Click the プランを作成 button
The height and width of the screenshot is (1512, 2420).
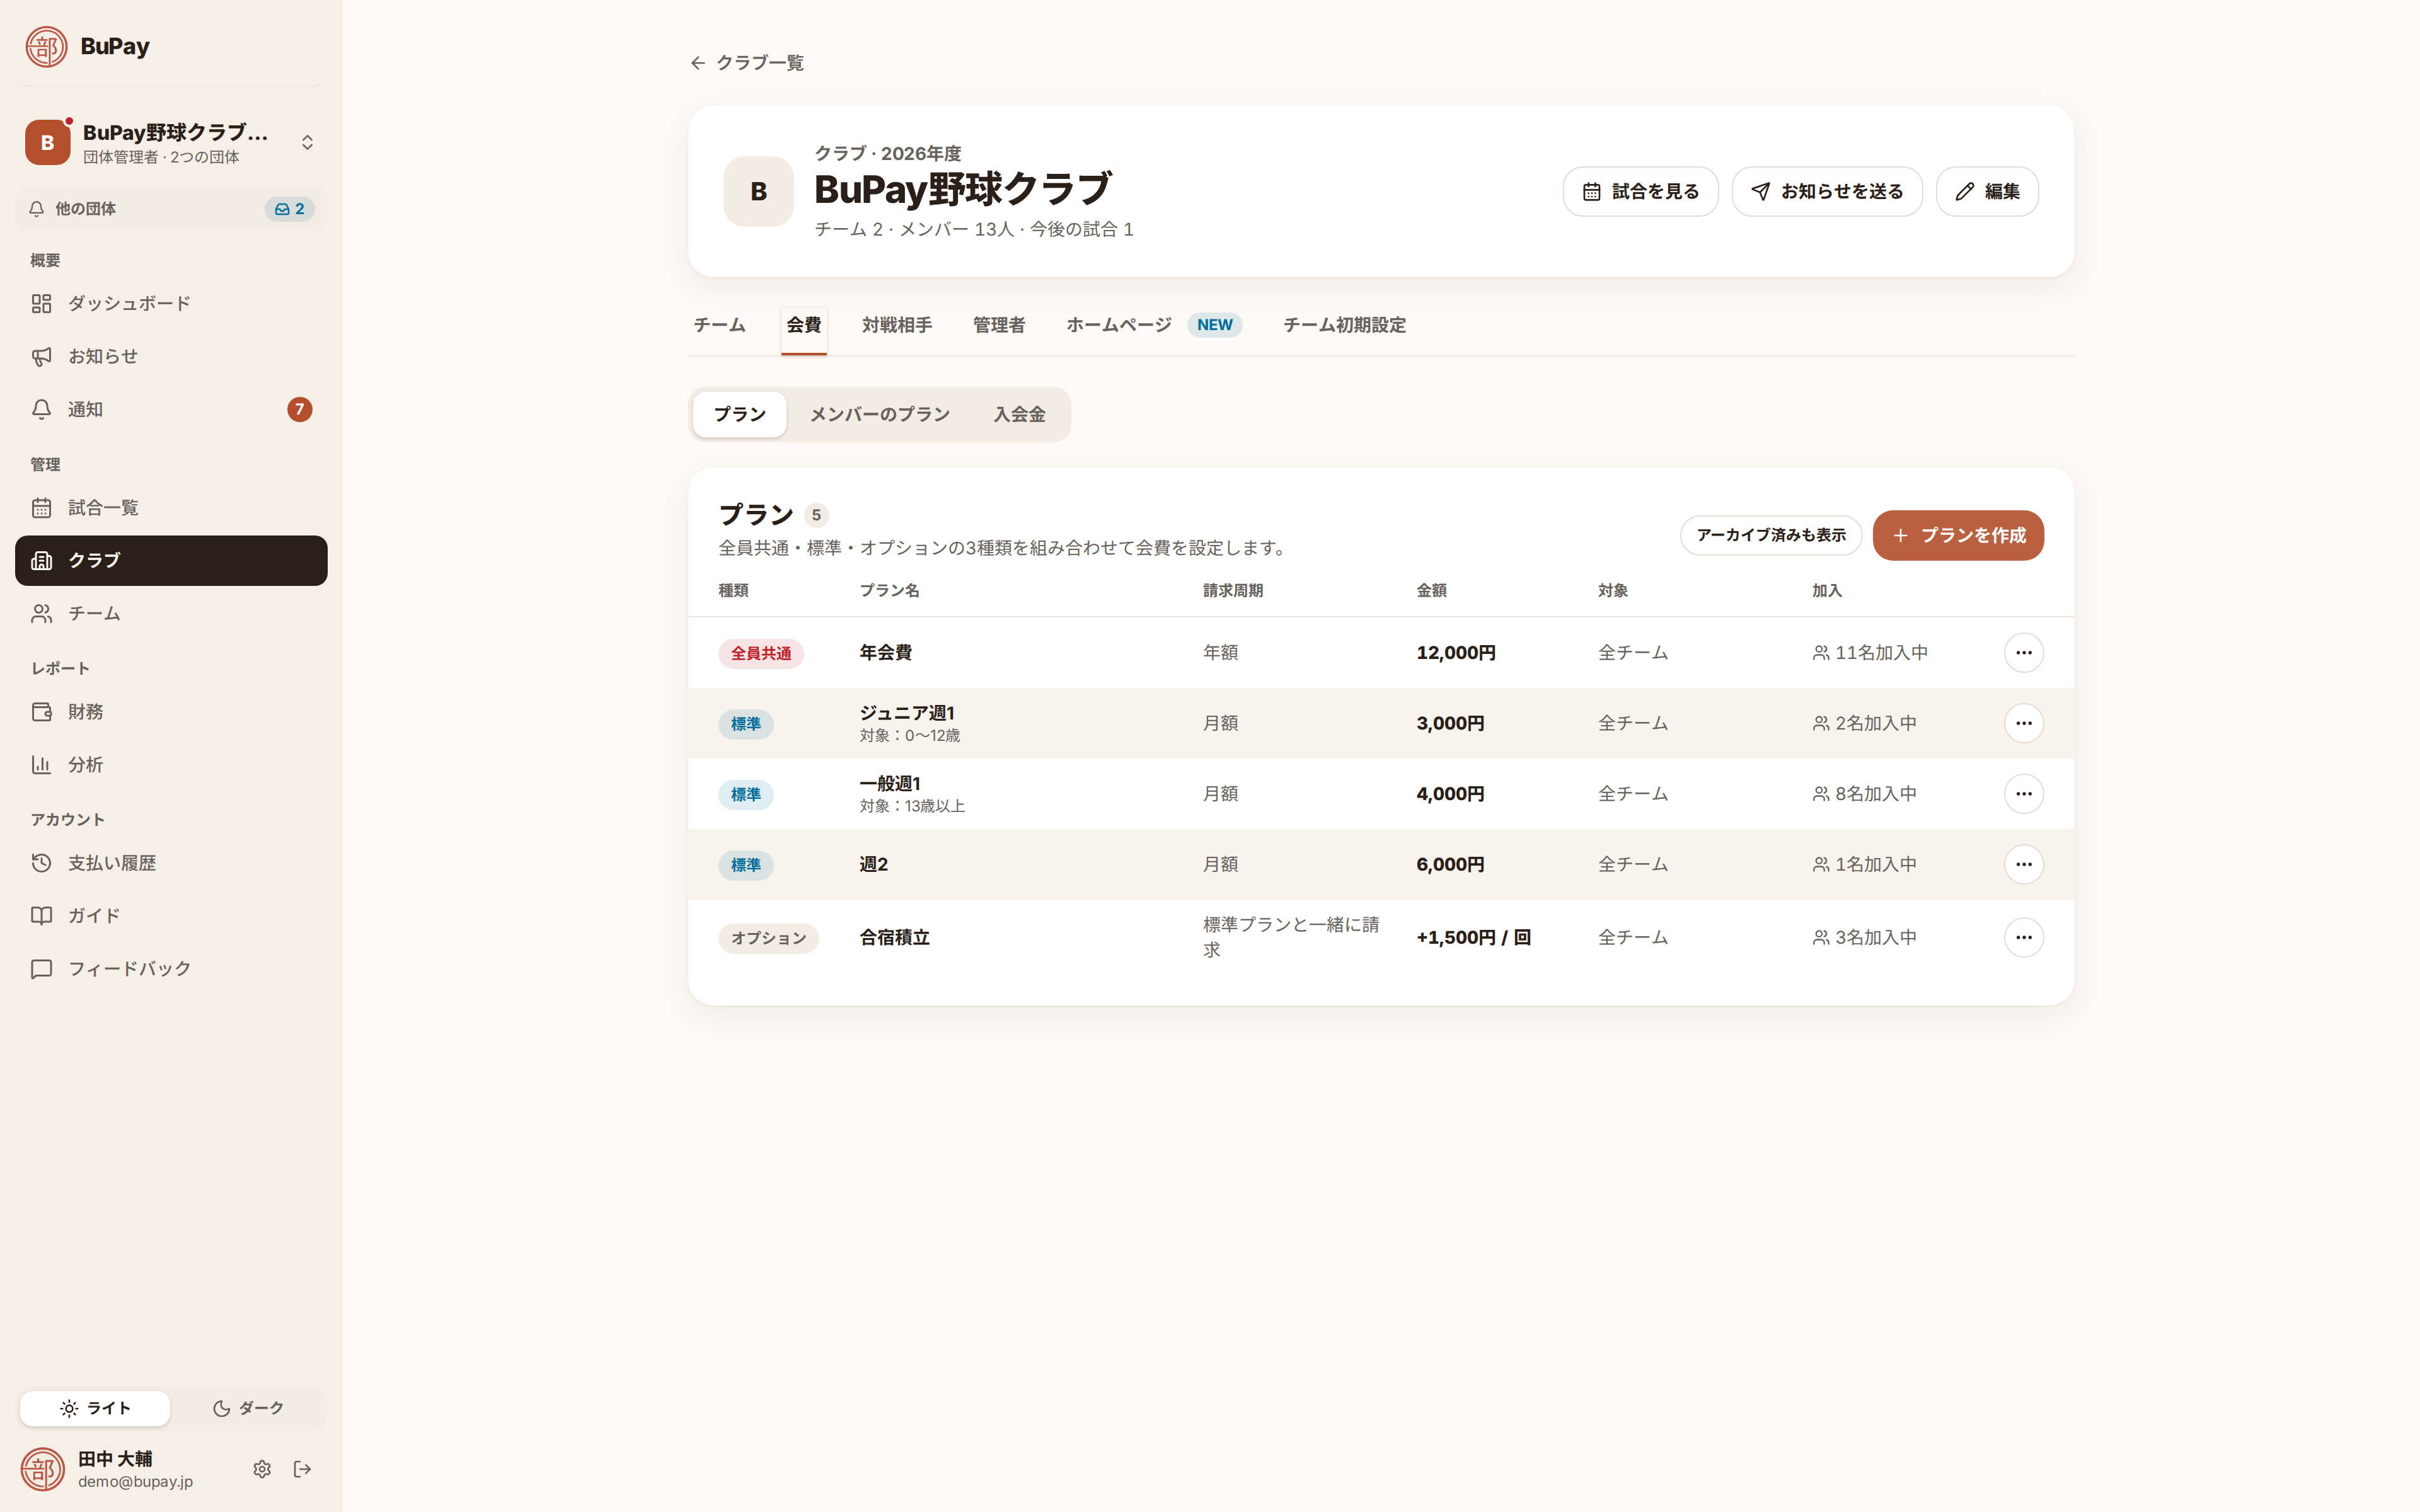point(1957,535)
